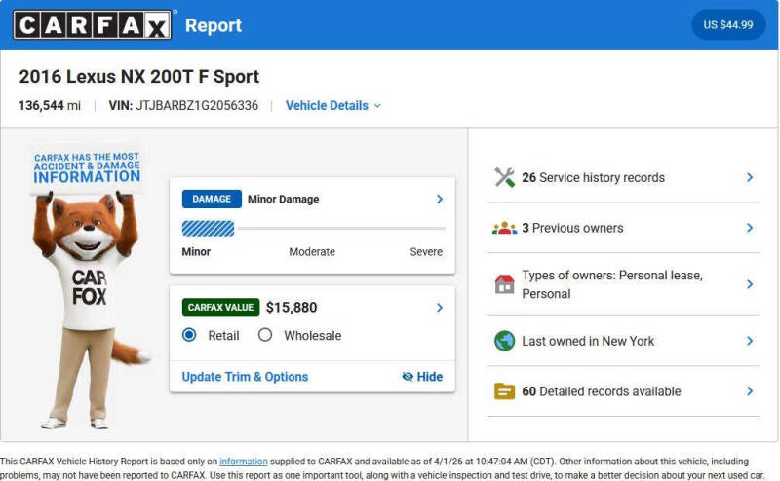This screenshot has height=481, width=780.
Task: Click the people icon for previous owners
Action: pyautogui.click(x=504, y=228)
